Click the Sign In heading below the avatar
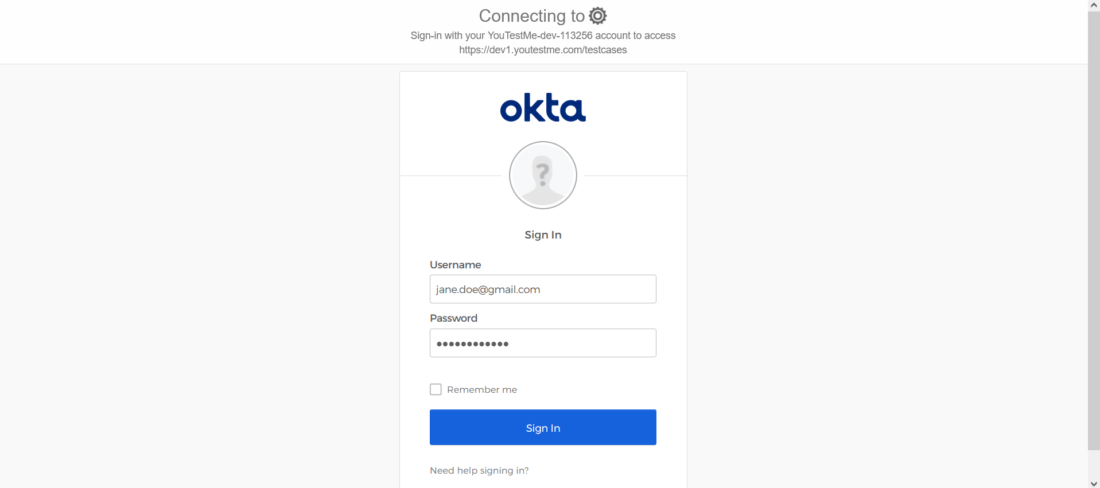This screenshot has width=1100, height=488. pyautogui.click(x=543, y=235)
